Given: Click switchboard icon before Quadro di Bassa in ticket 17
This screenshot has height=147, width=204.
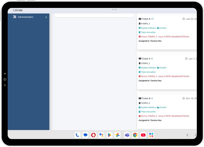Looking at the screenshot, I should coord(140,28).
